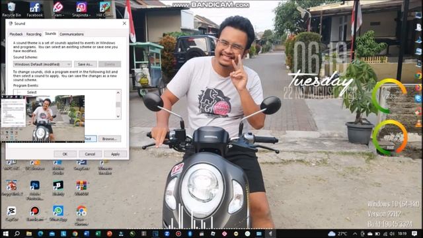Click the Save As button
This screenshot has height=238, width=423.
(85, 64)
